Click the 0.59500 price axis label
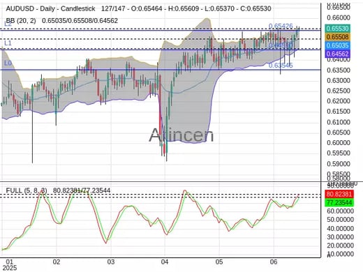The height and width of the screenshot is (272, 363). [x=339, y=153]
